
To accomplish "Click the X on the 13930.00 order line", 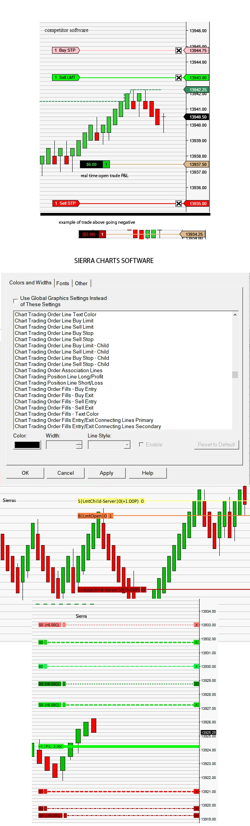I will (196, 667).
